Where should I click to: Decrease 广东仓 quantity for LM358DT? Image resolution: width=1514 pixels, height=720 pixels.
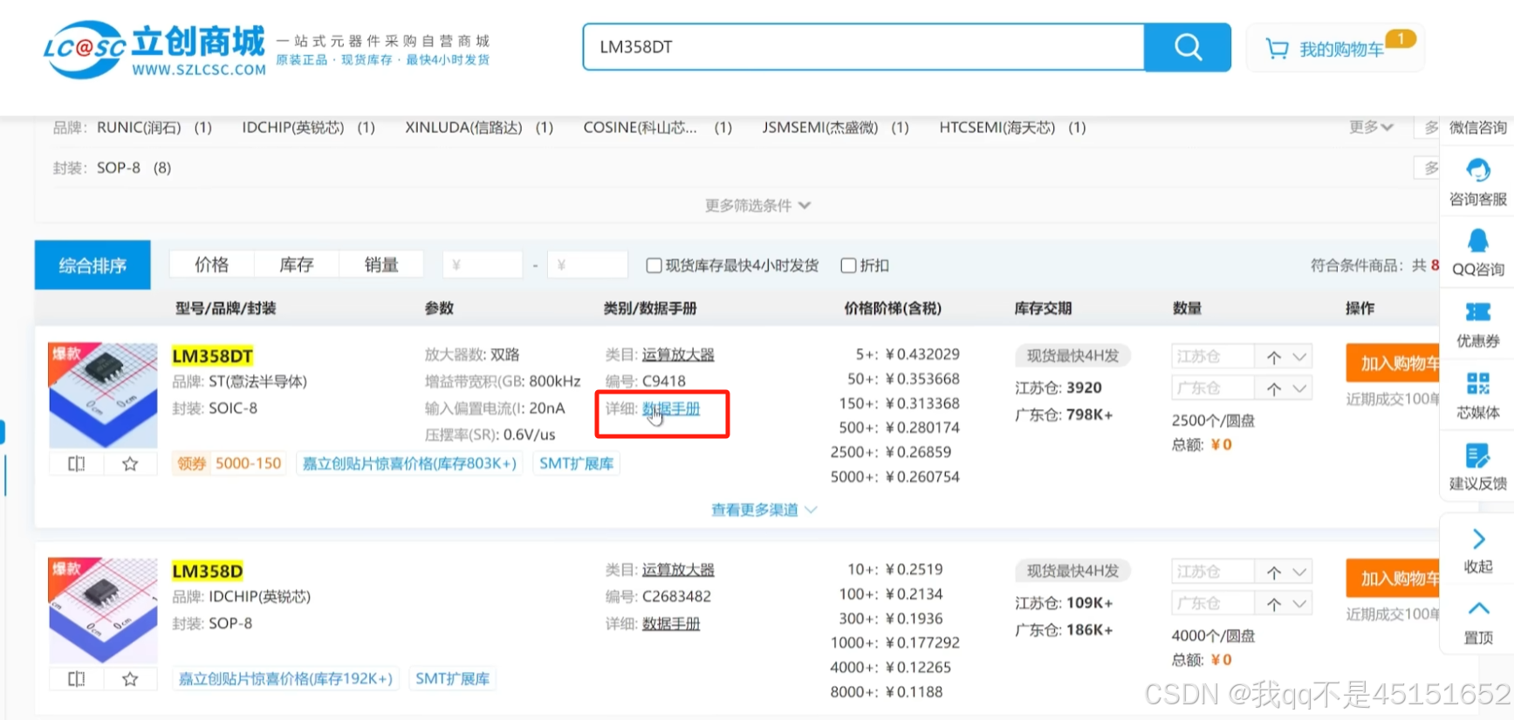1299,387
